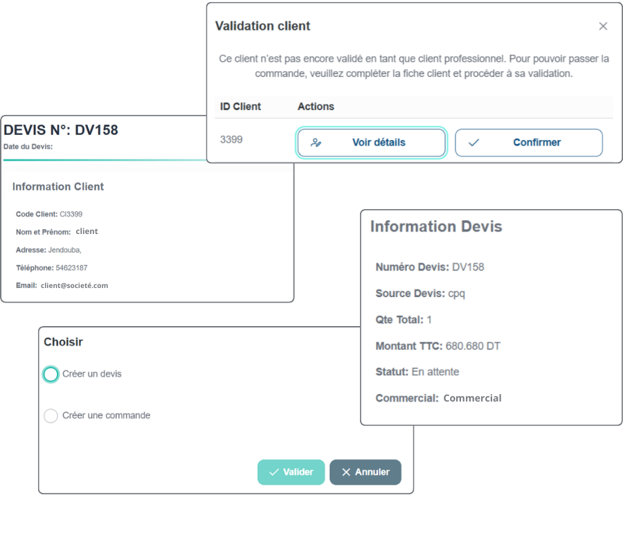Viewport: 623px width, 540px height.
Task: Click the Actions column header
Action: [x=316, y=107]
